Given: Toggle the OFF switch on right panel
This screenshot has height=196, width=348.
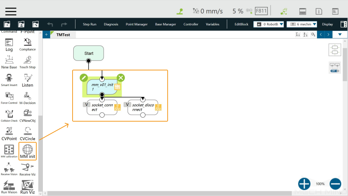Looking at the screenshot, I should coord(335,71).
